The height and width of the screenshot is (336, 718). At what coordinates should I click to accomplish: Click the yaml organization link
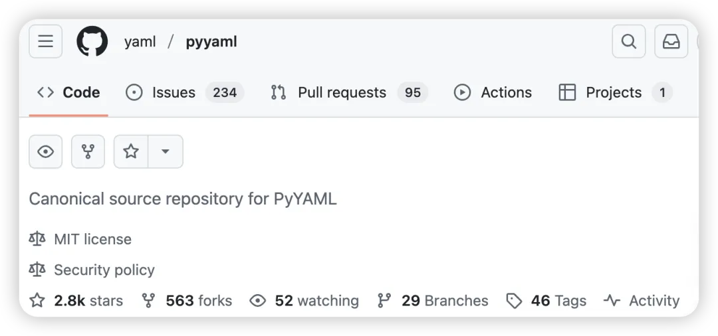(x=140, y=42)
